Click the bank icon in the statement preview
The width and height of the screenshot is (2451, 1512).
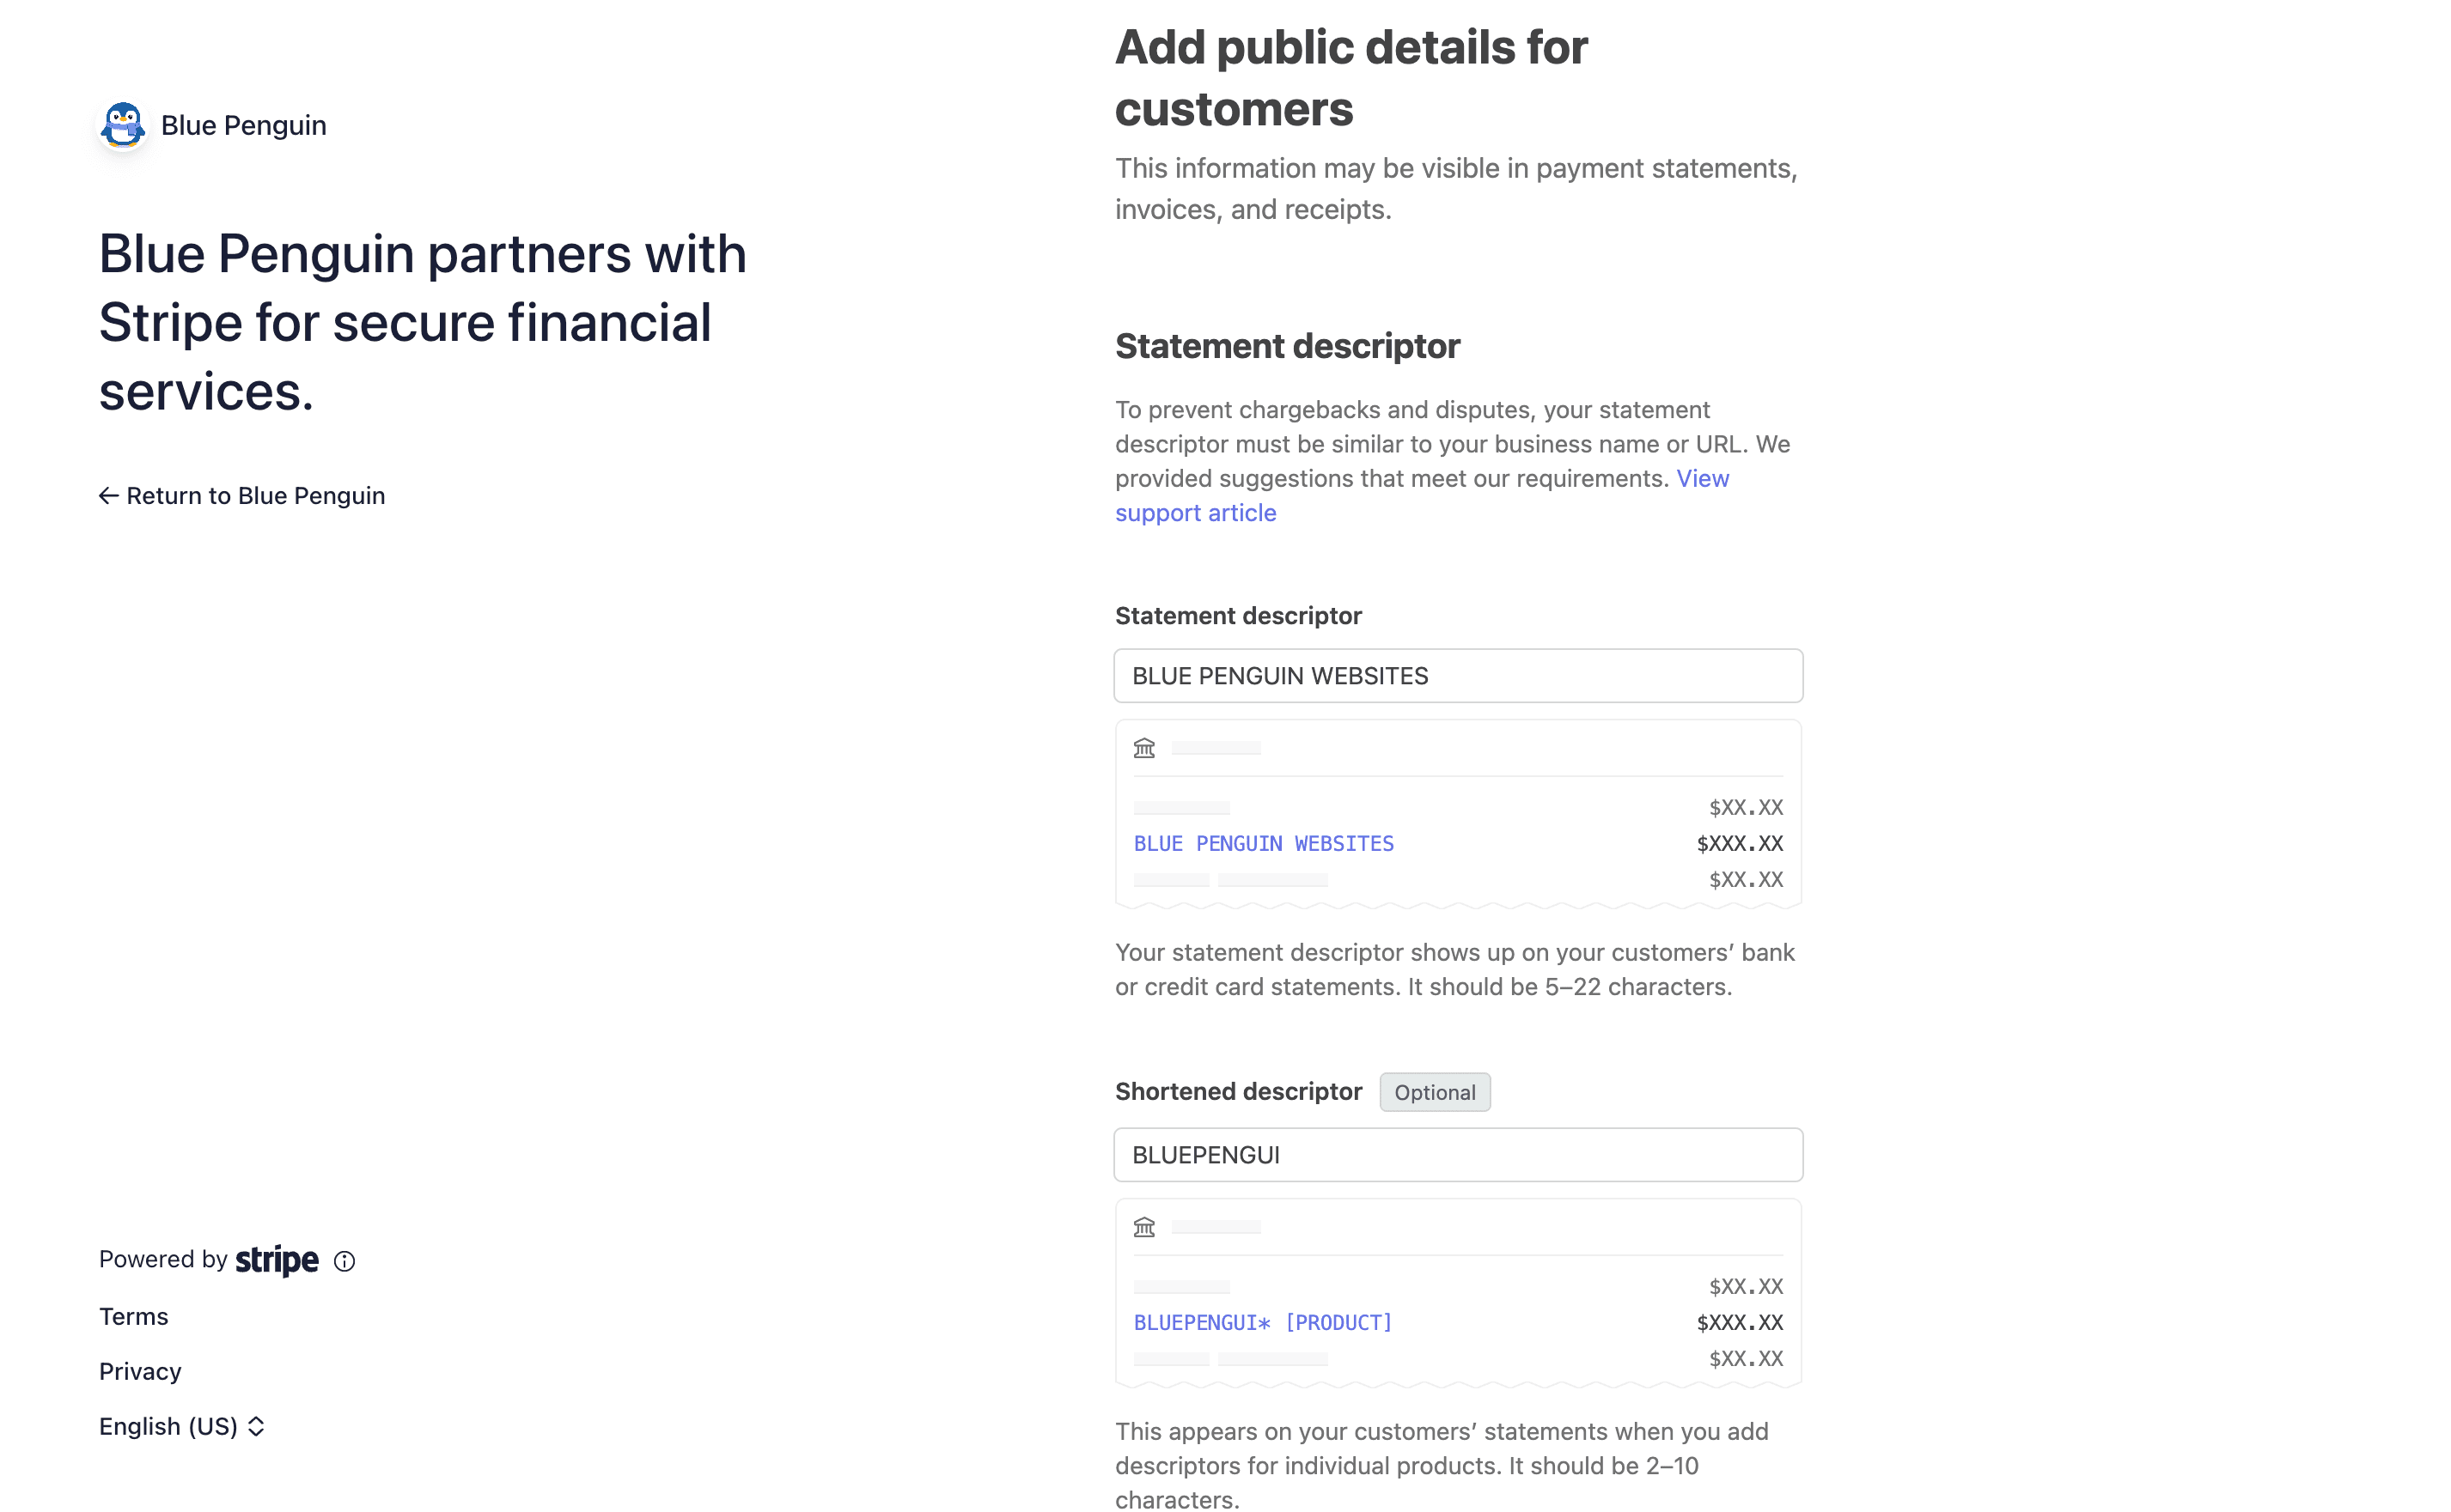(1143, 747)
